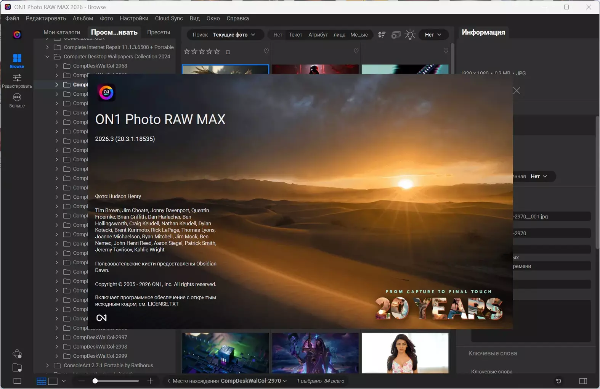
Task: Toggle the left panel visibility icon
Action: [x=17, y=381]
